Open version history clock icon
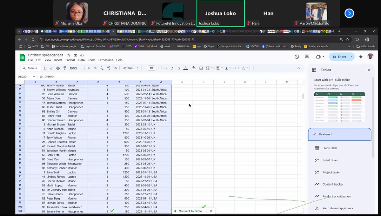381x216 pixels. point(297,57)
